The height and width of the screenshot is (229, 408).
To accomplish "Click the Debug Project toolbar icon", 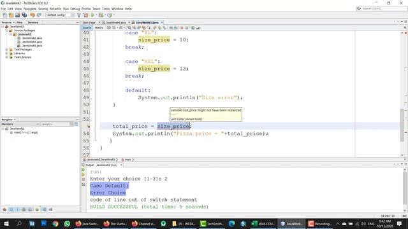I will tap(101, 15).
